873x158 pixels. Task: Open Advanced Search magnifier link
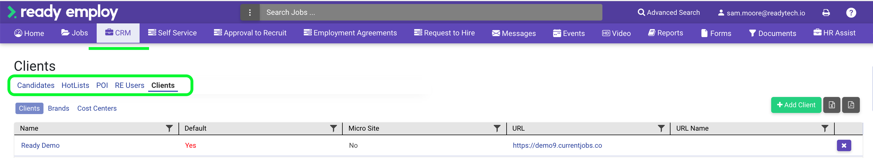pyautogui.click(x=668, y=13)
